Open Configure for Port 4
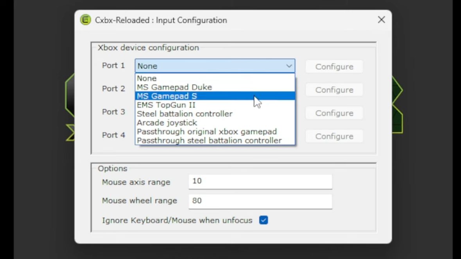 point(334,136)
